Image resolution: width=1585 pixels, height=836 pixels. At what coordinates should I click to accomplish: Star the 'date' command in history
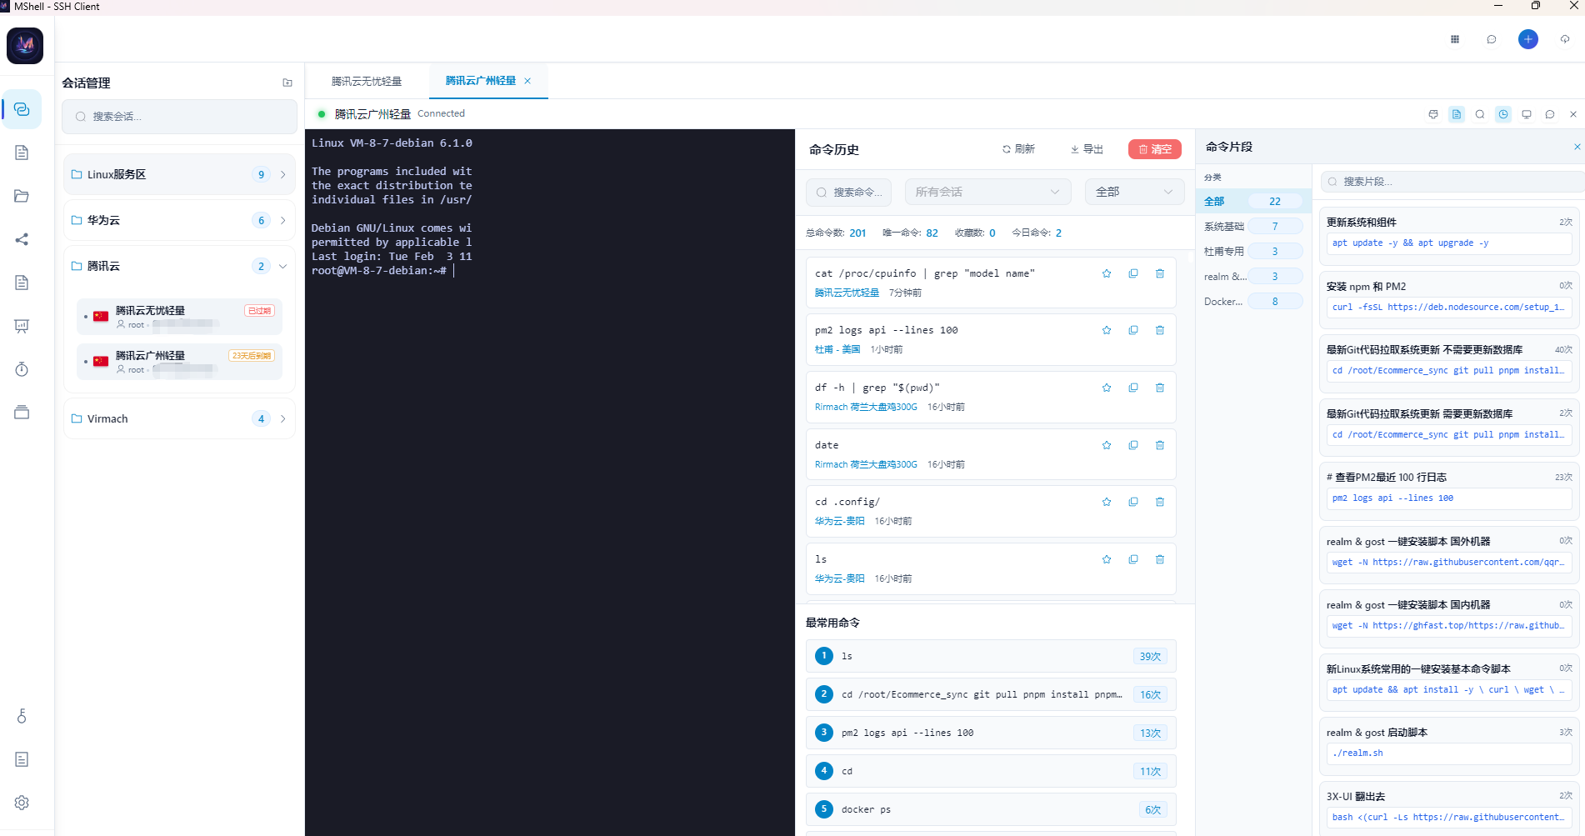[x=1106, y=445]
